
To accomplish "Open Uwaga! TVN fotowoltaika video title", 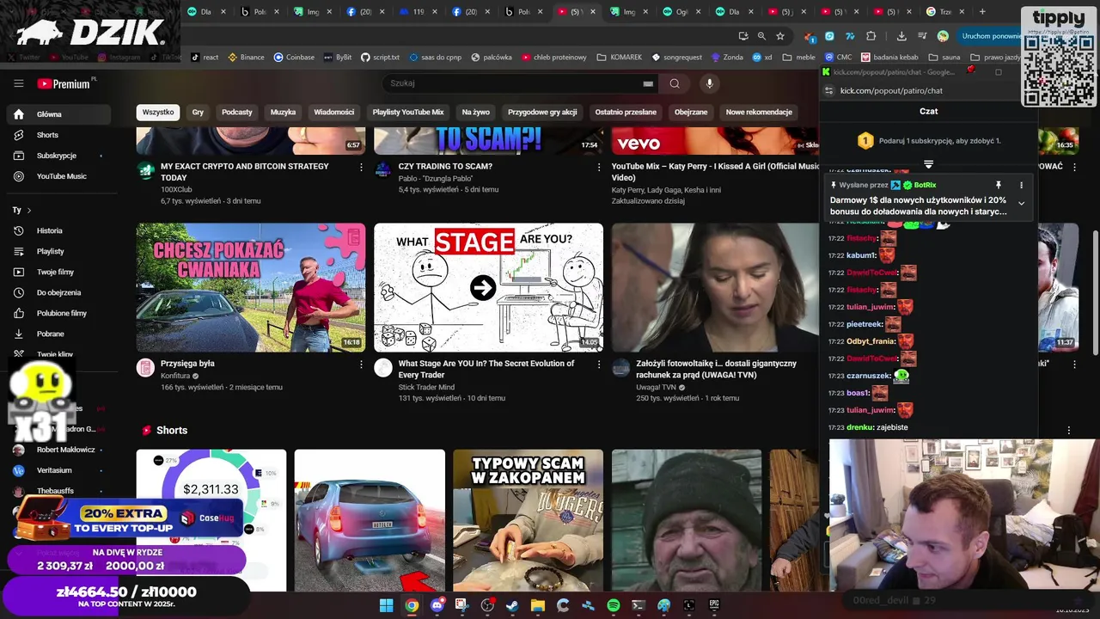I will coord(716,369).
